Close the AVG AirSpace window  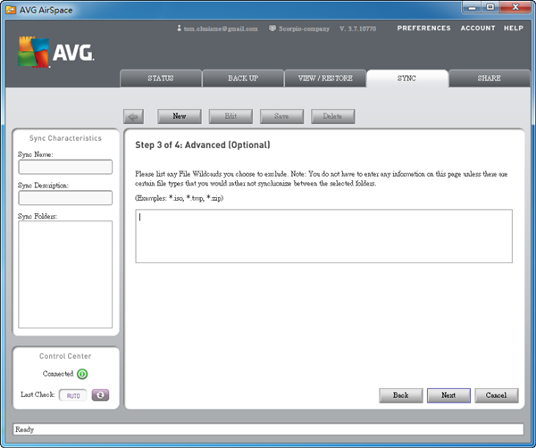click(x=515, y=7)
